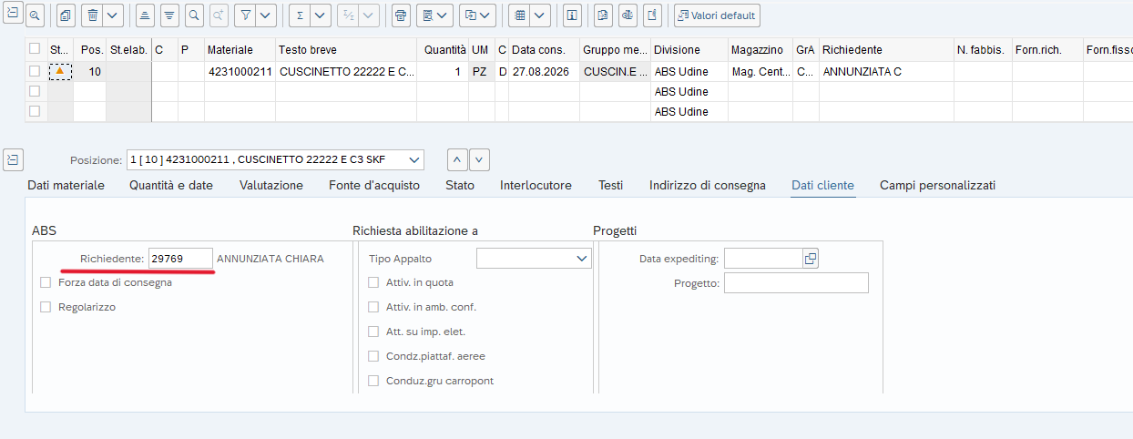This screenshot has width=1133, height=439.
Task: Click the copy item icon
Action: (66, 15)
